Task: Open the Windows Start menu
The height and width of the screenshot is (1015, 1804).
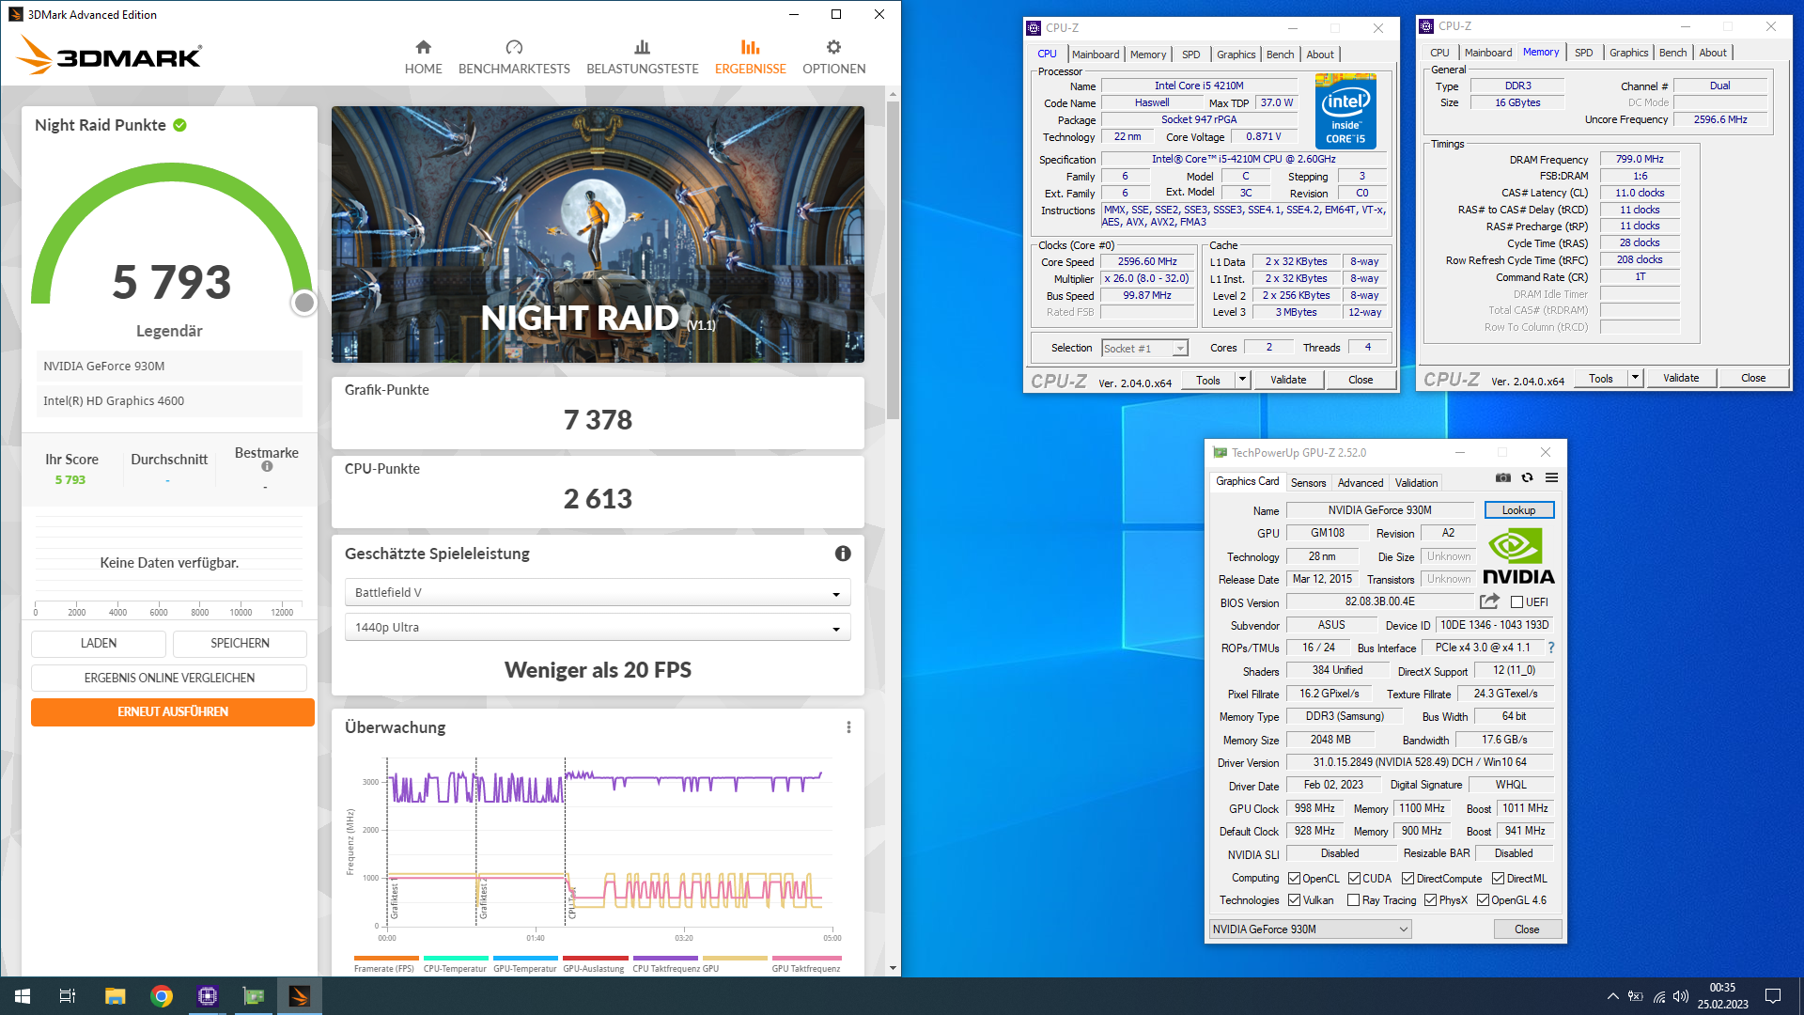Action: tap(23, 996)
